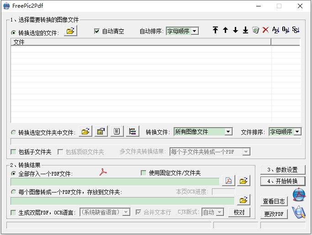Image resolution: width=312 pixels, height=235 pixels.
Task: Close the FreePic2Pdf window
Action: [x=300, y=6]
